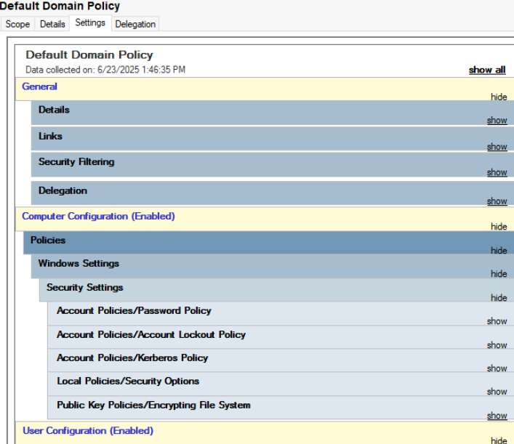Hide the Policies section
Viewport: 514px width, 444px height.
(x=499, y=251)
